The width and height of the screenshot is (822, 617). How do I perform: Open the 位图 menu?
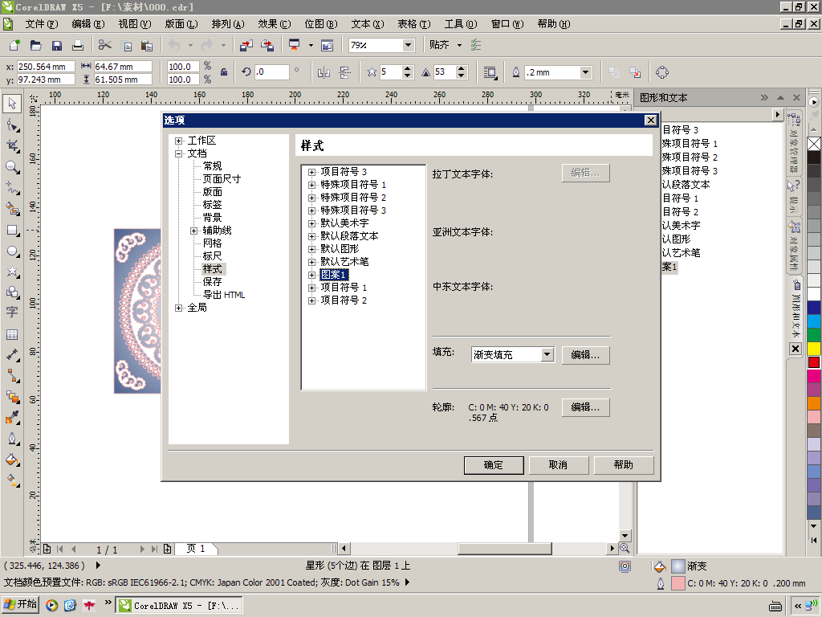(x=321, y=24)
